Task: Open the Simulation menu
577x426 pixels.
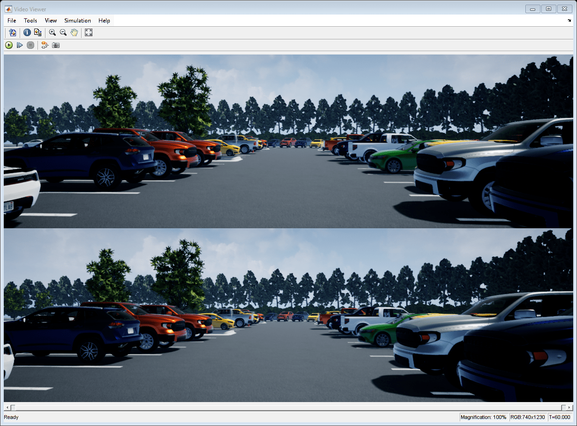Action: point(77,21)
